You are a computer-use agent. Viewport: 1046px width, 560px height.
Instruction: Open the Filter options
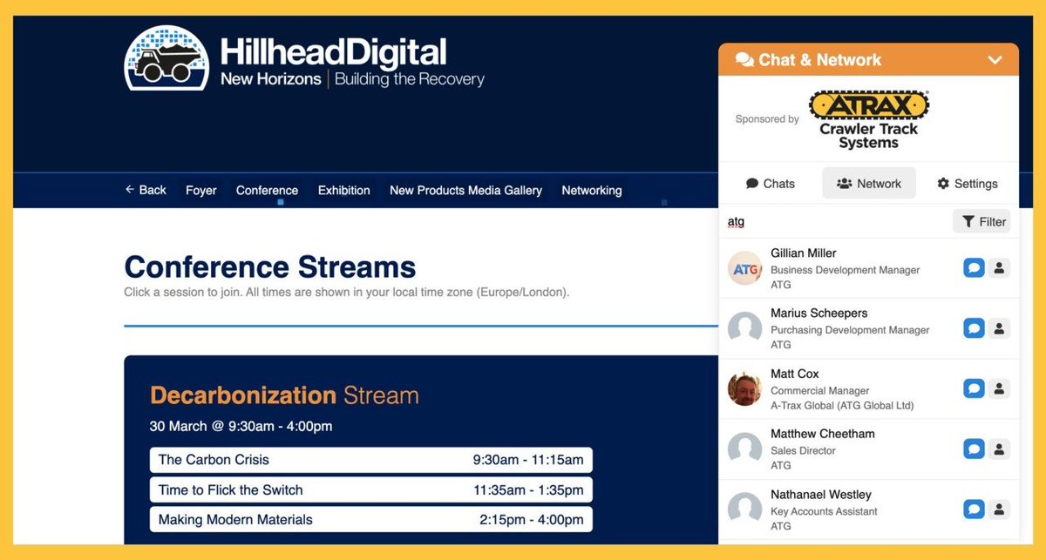(x=981, y=221)
